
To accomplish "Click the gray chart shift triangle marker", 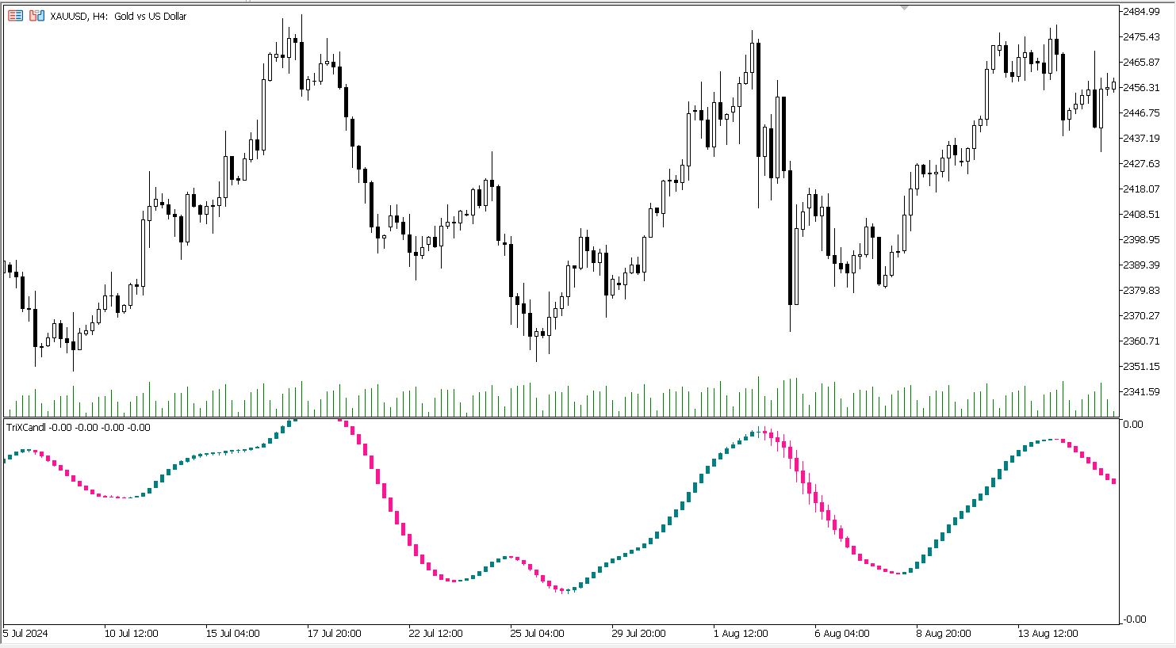I will (x=905, y=7).
